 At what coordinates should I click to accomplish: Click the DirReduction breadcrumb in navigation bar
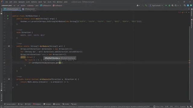[x=46, y=5]
